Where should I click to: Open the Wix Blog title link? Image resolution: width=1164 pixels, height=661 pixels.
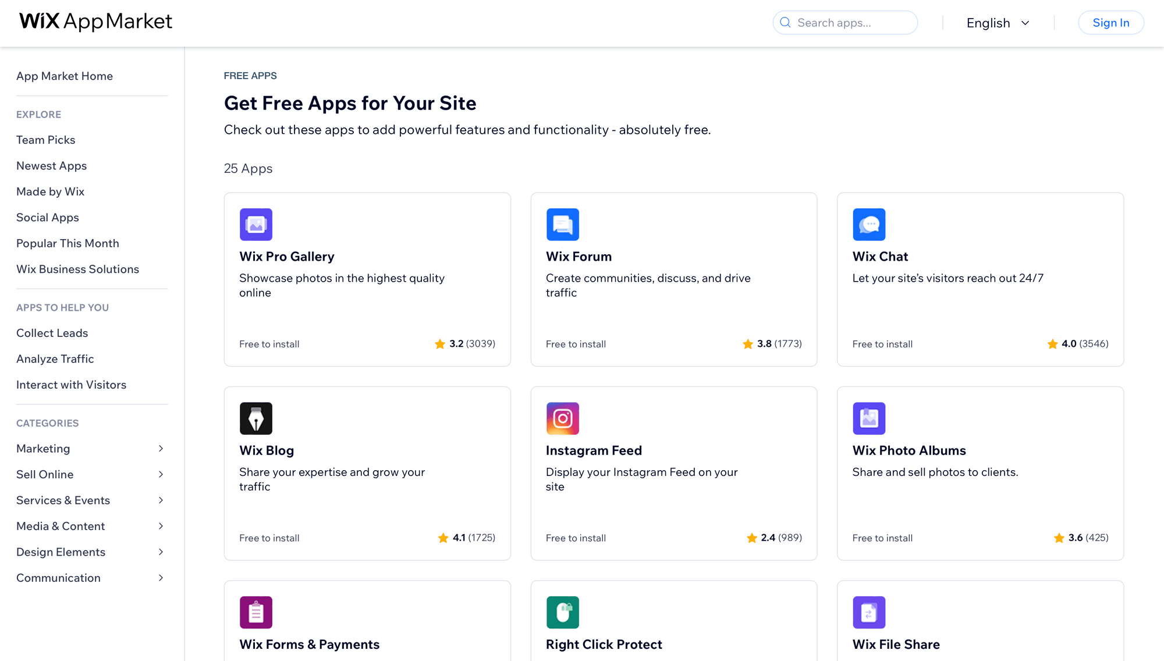click(267, 450)
